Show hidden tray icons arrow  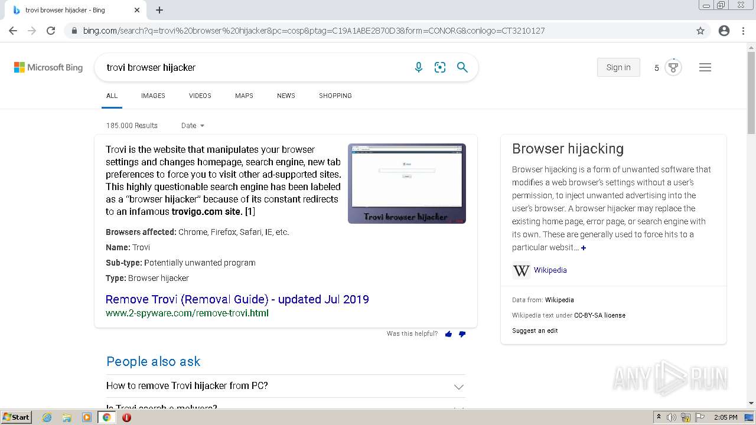tap(659, 417)
